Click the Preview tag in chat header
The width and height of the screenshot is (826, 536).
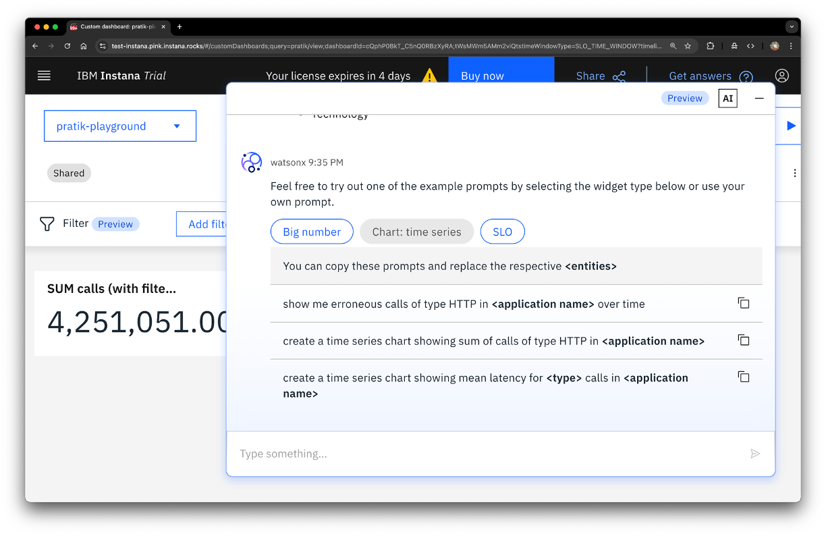click(685, 99)
